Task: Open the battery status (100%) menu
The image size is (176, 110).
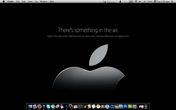Action: 148,1
